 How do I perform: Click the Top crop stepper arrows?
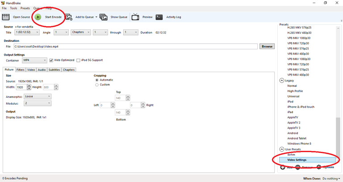[128, 98]
